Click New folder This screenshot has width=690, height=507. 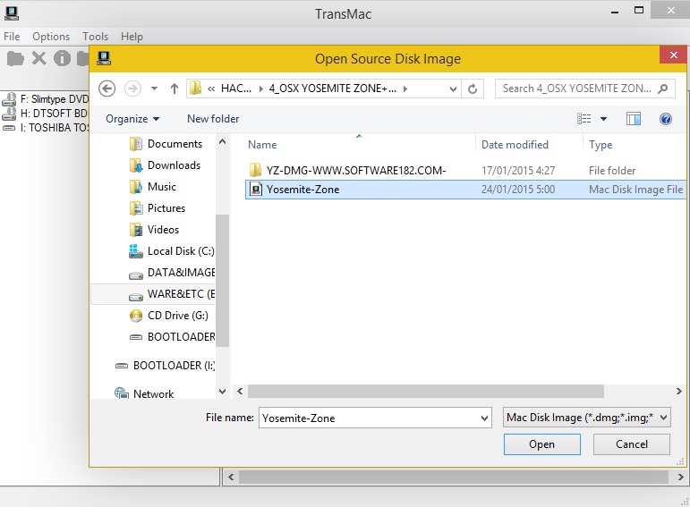click(x=213, y=119)
